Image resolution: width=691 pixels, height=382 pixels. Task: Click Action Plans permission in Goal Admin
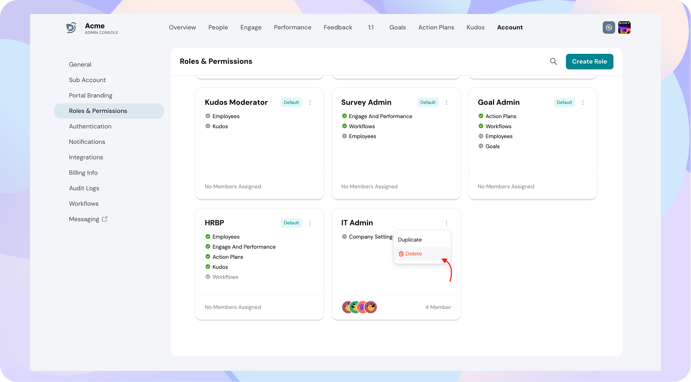tap(501, 116)
